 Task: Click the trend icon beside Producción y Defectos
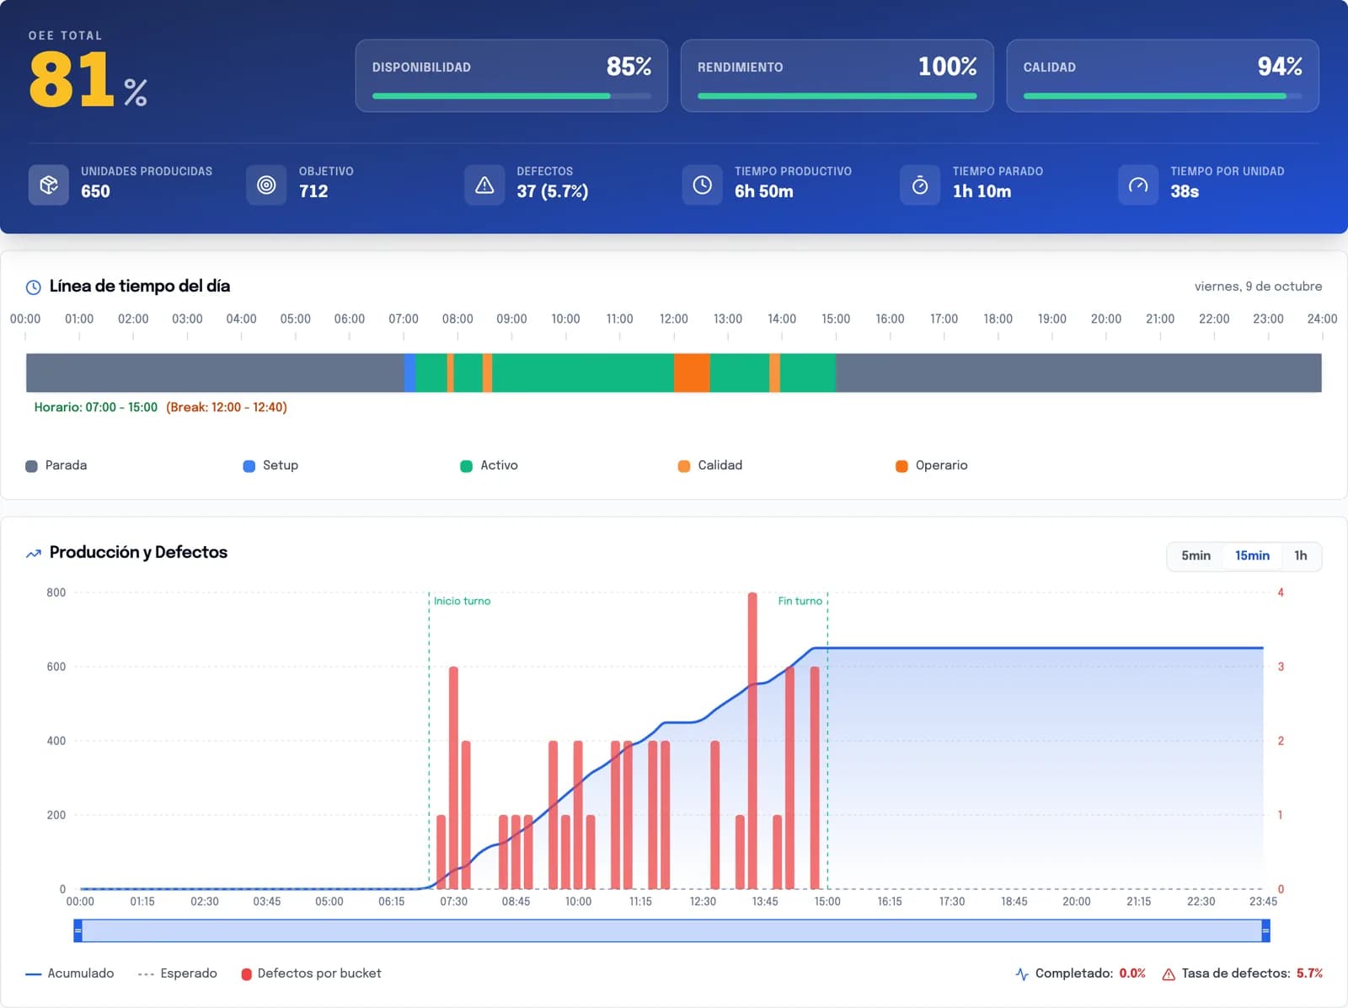[34, 554]
